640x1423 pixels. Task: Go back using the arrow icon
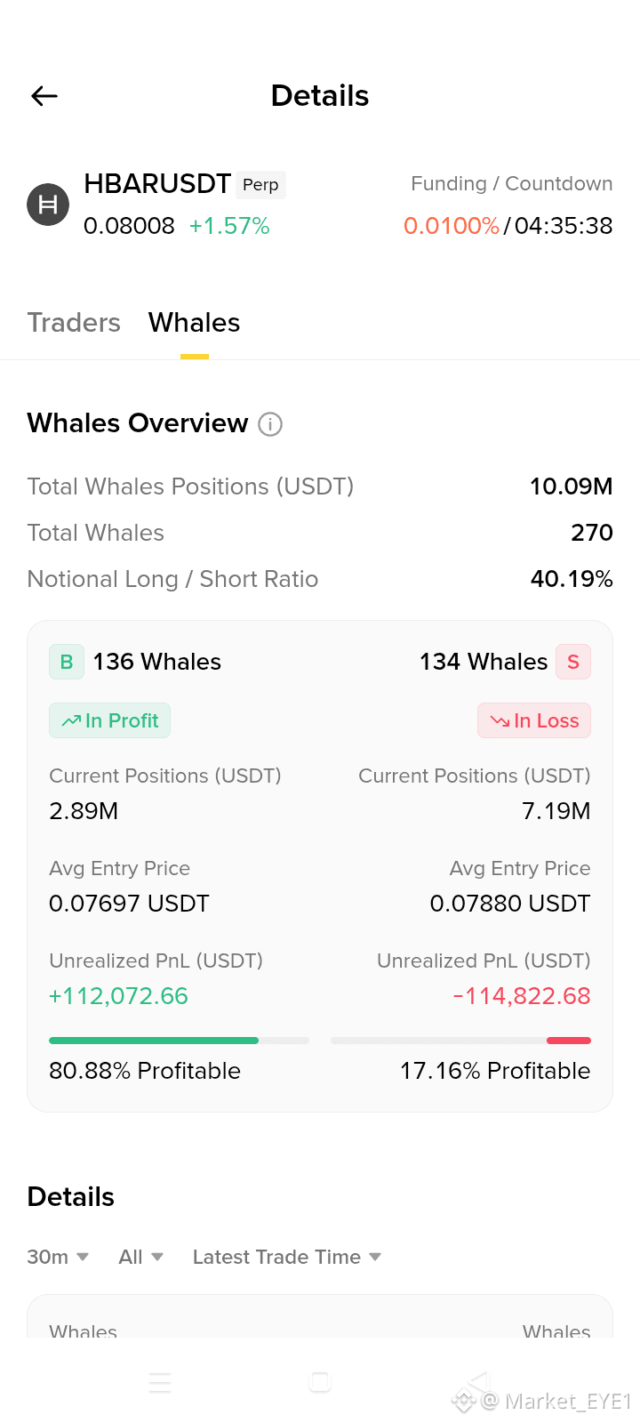(44, 96)
